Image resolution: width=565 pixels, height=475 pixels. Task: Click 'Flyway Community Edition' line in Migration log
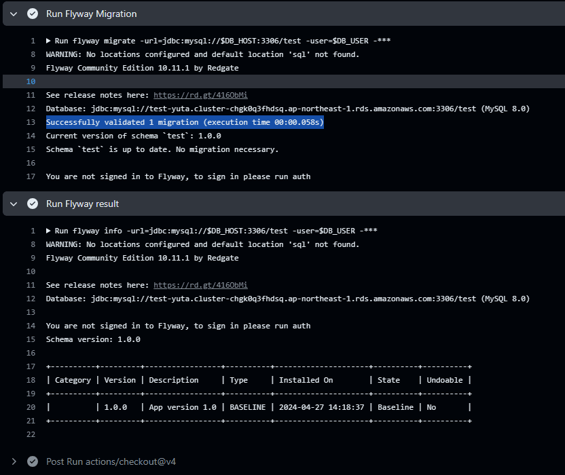click(x=142, y=68)
